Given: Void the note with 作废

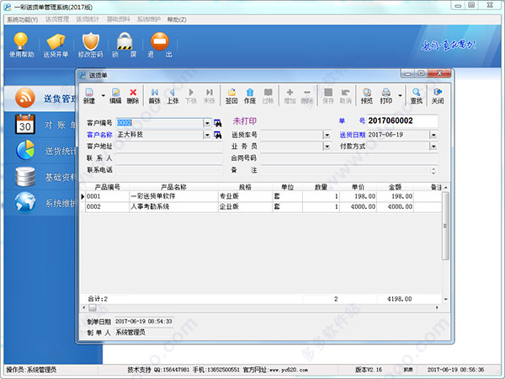Looking at the screenshot, I should 250,96.
